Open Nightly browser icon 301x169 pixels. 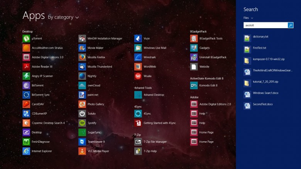click(x=82, y=76)
